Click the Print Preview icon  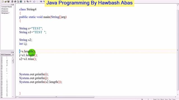[x=18, y=1]
